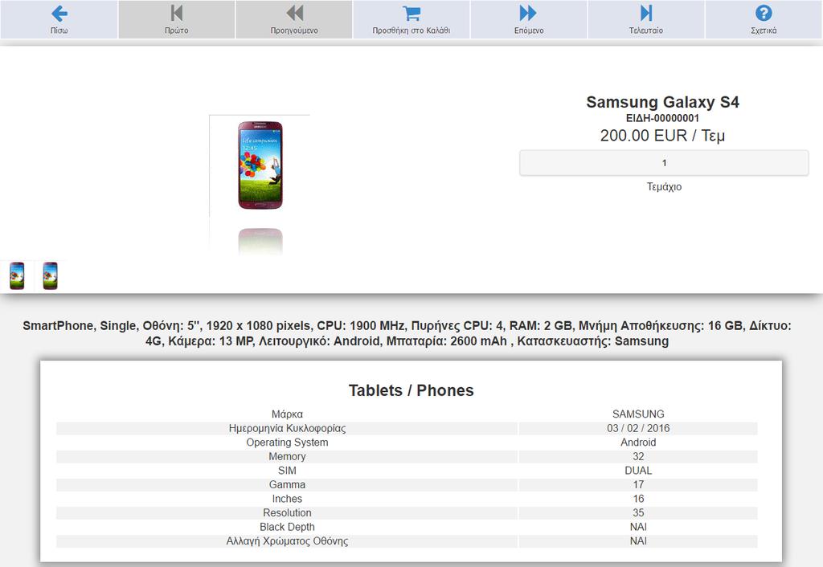Jump to last item with Τελευταίο
The width and height of the screenshot is (823, 567).
point(646,19)
